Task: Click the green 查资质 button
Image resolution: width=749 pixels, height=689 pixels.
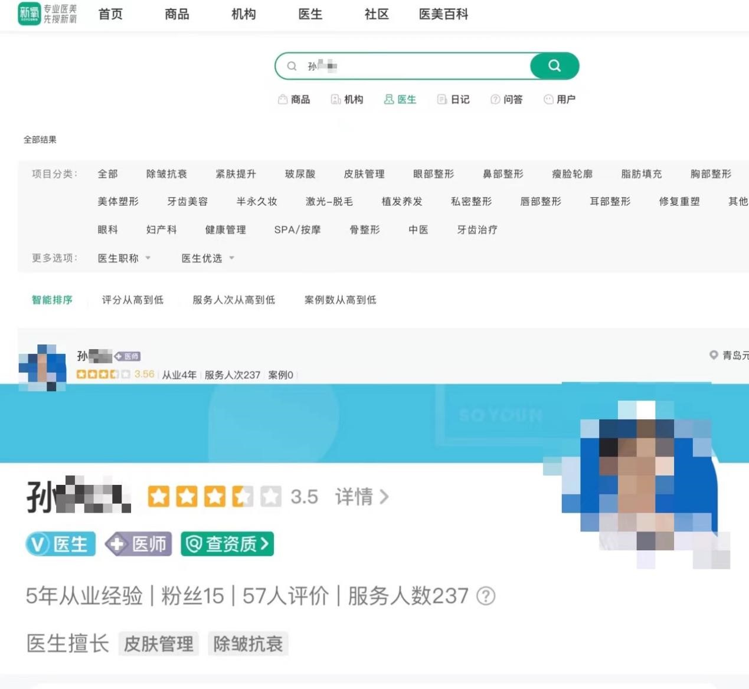Action: pyautogui.click(x=227, y=544)
